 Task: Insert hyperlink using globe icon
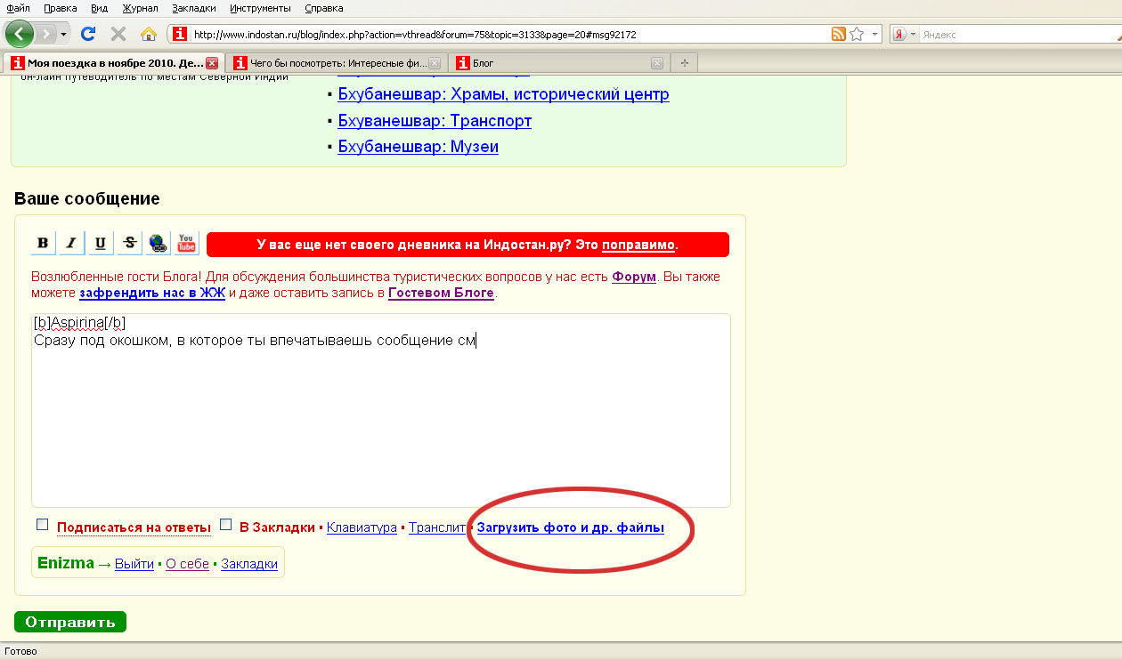(x=158, y=244)
